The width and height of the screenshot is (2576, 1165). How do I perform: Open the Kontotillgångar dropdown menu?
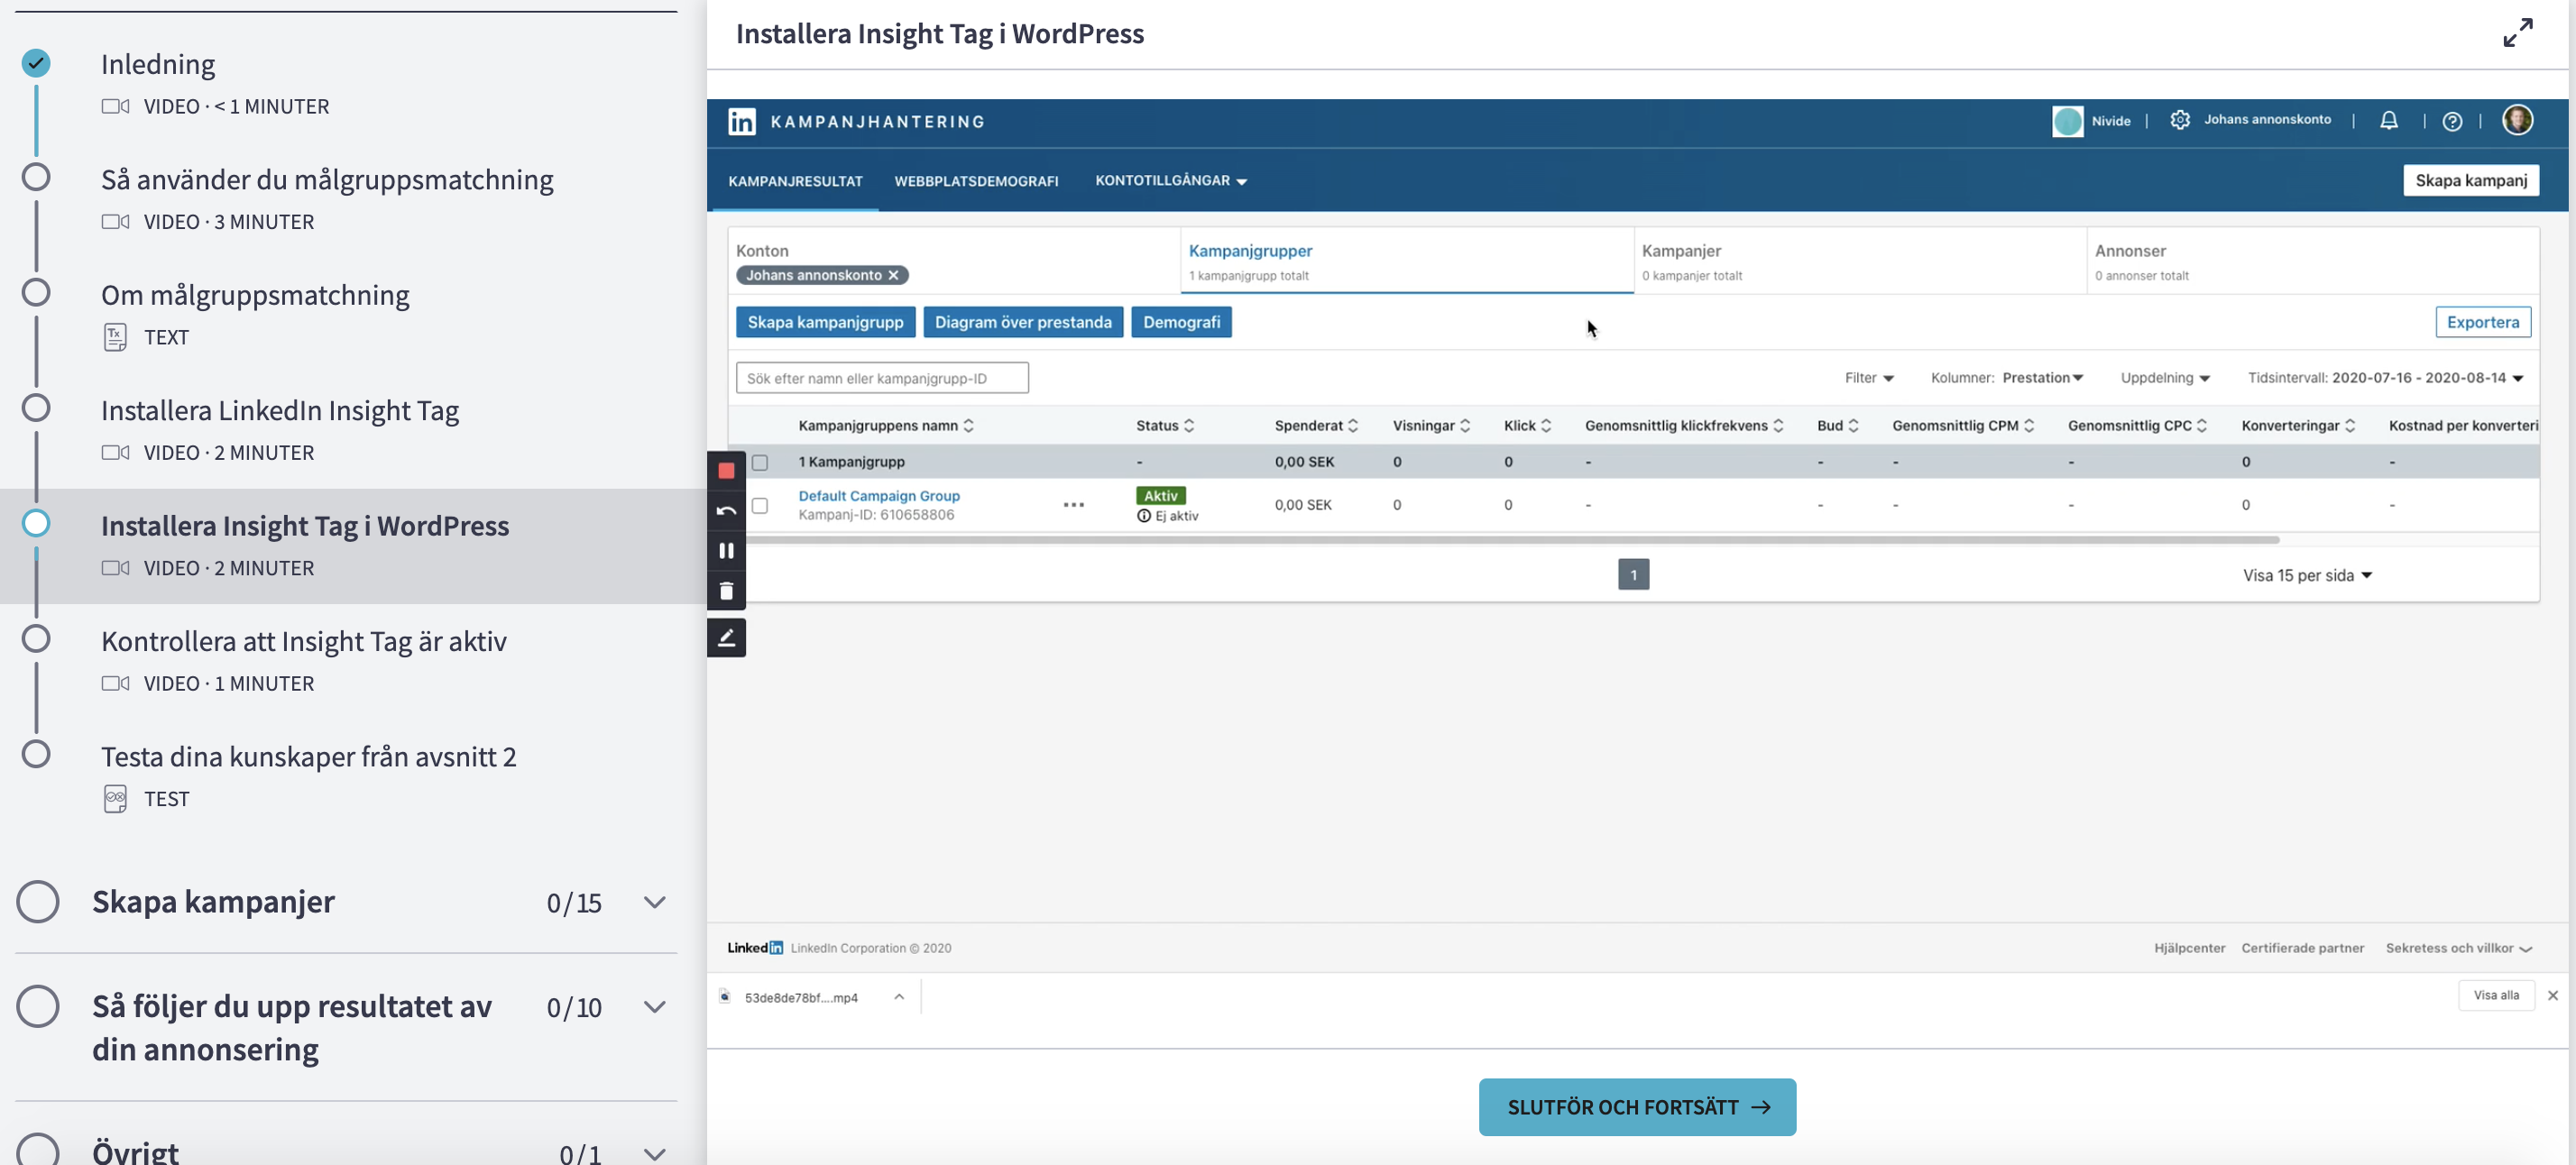pos(1170,181)
